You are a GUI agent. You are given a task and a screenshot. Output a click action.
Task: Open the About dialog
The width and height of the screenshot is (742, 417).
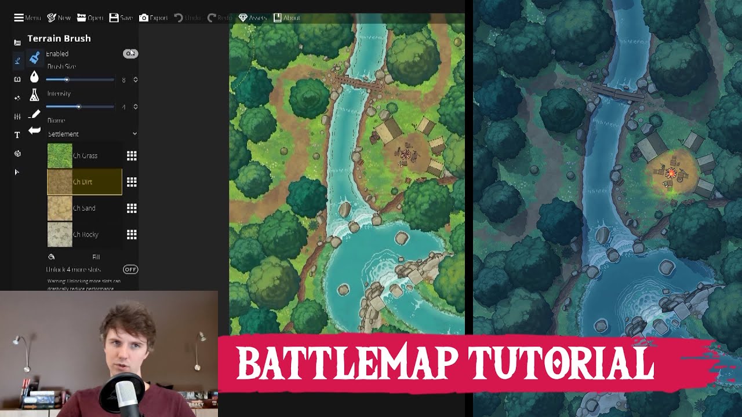[286, 18]
